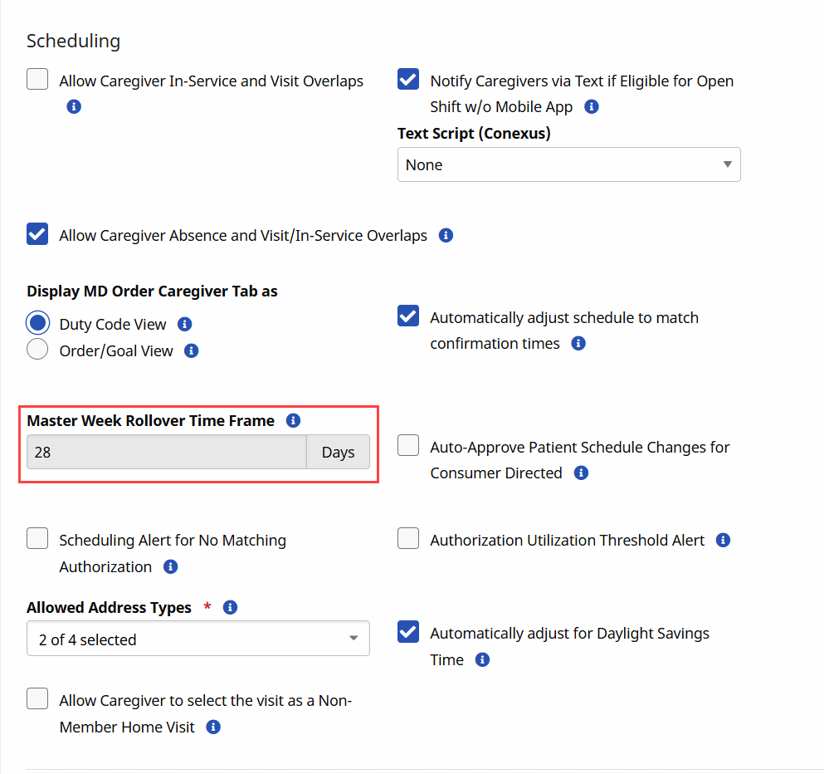
Task: Toggle Auto-Approve Patient Schedule Changes checkbox
Action: tap(408, 446)
